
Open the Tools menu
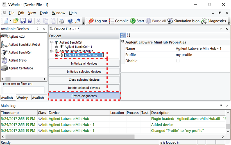tap(44, 13)
